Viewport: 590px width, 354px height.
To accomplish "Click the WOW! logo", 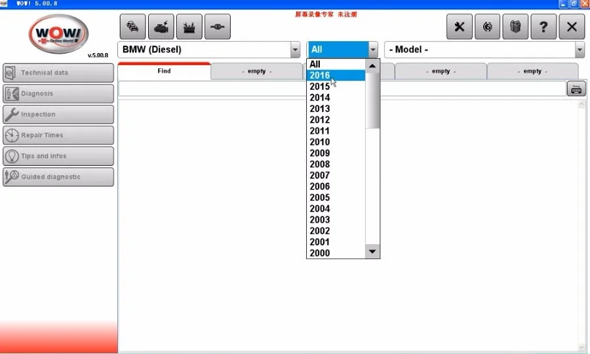I will 58,34.
